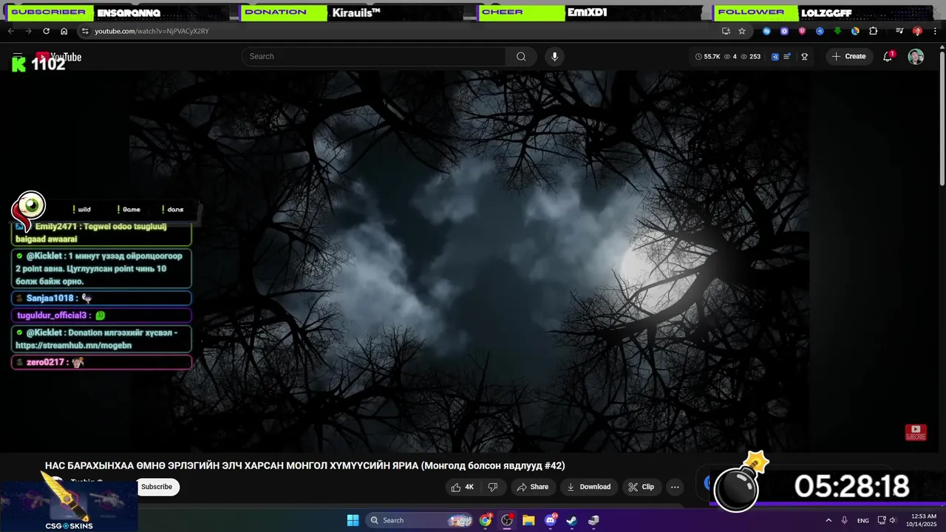Show hidden tray icons chevron
The width and height of the screenshot is (946, 532).
[x=828, y=520]
